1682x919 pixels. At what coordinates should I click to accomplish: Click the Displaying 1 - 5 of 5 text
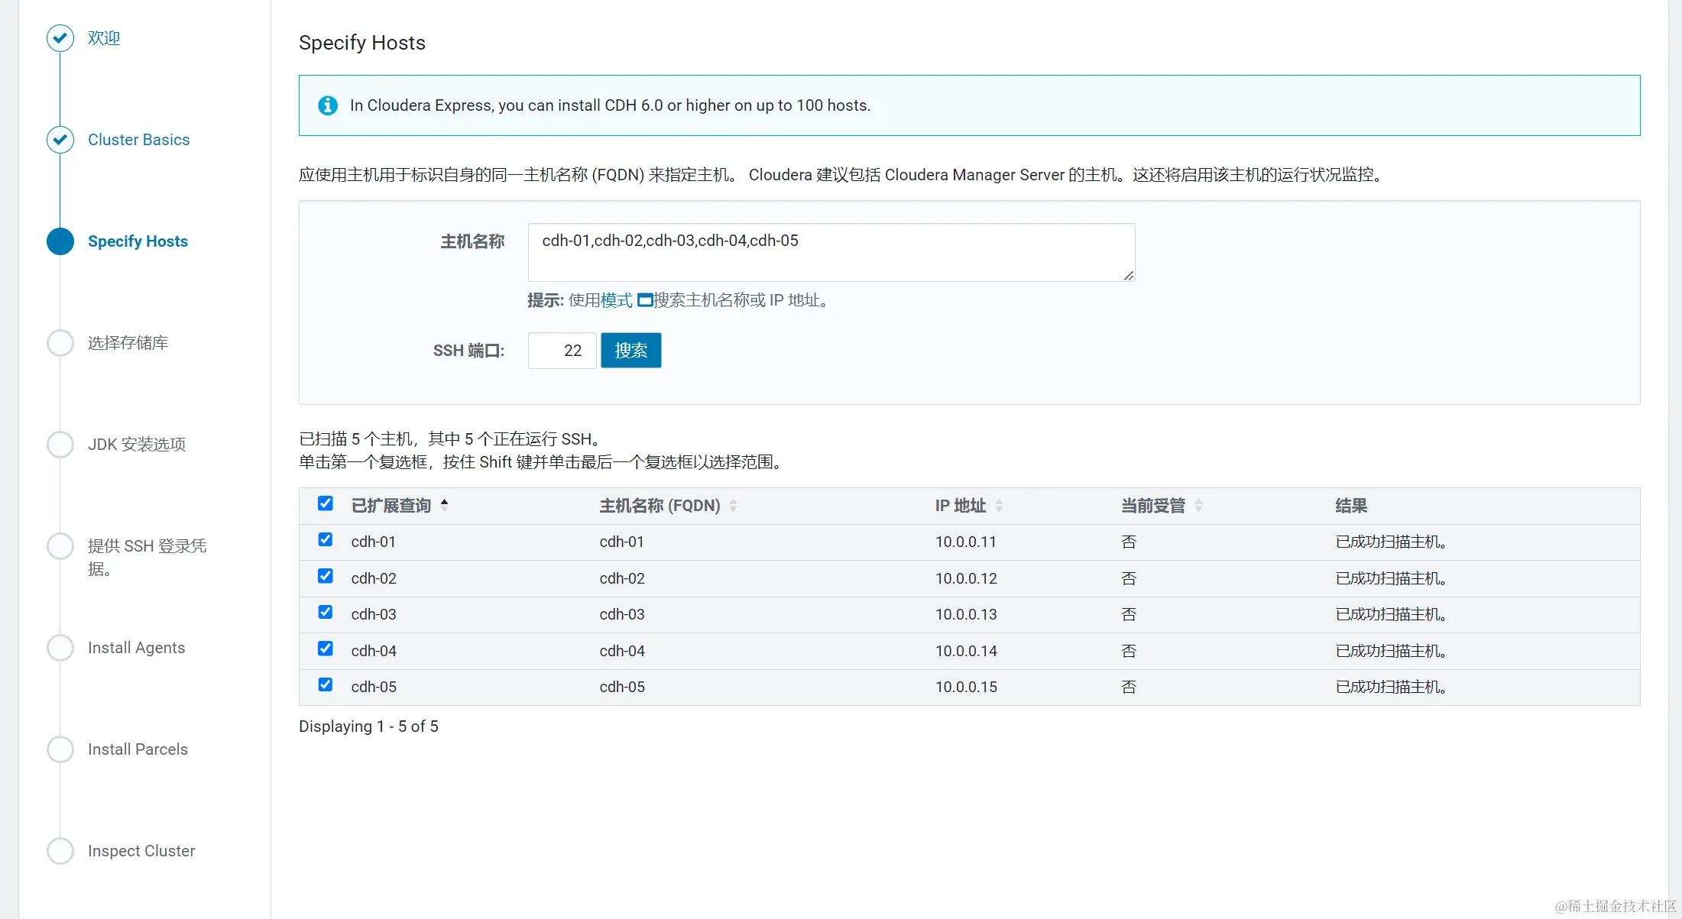tap(368, 726)
